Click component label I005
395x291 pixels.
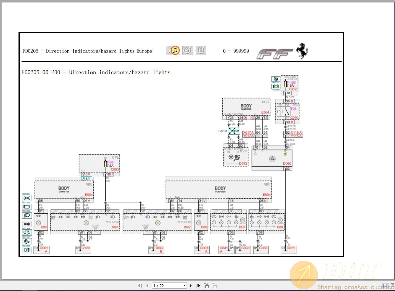point(44,227)
